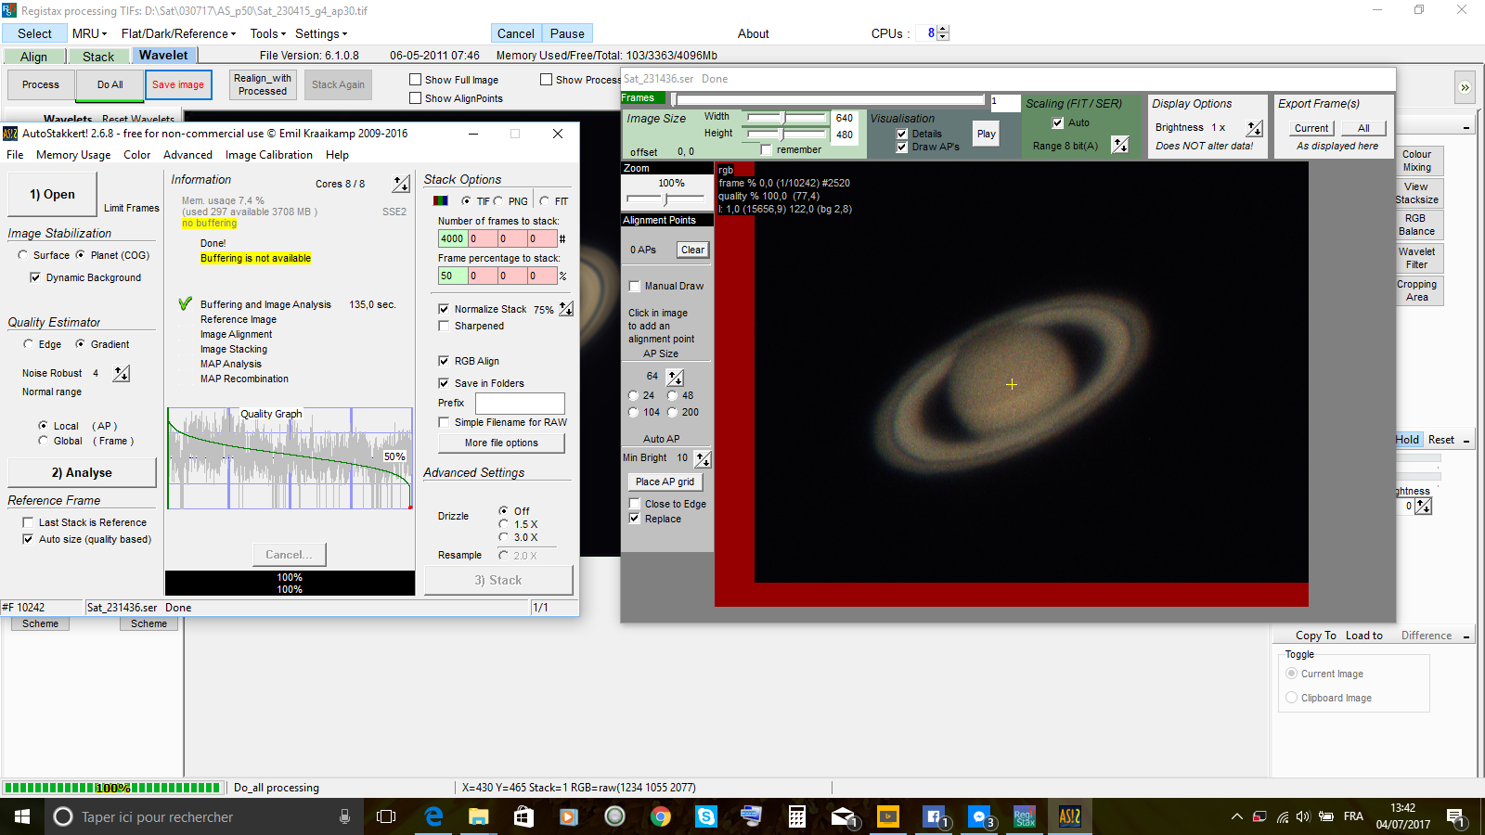1485x835 pixels.
Task: Open the MRU dropdown menu
Action: (x=89, y=33)
